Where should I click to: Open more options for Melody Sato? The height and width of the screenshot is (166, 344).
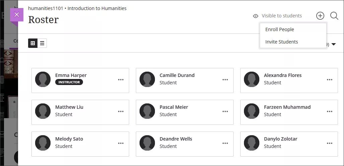coord(121,143)
